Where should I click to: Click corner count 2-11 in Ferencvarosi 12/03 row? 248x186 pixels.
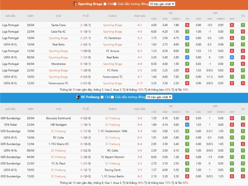coord(140,83)
